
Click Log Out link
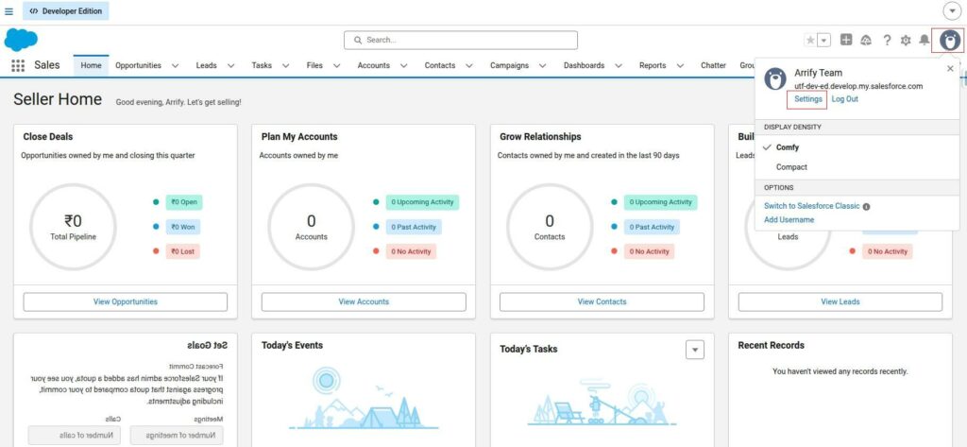(x=844, y=99)
